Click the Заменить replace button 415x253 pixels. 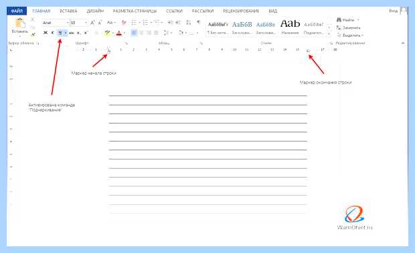click(348, 27)
